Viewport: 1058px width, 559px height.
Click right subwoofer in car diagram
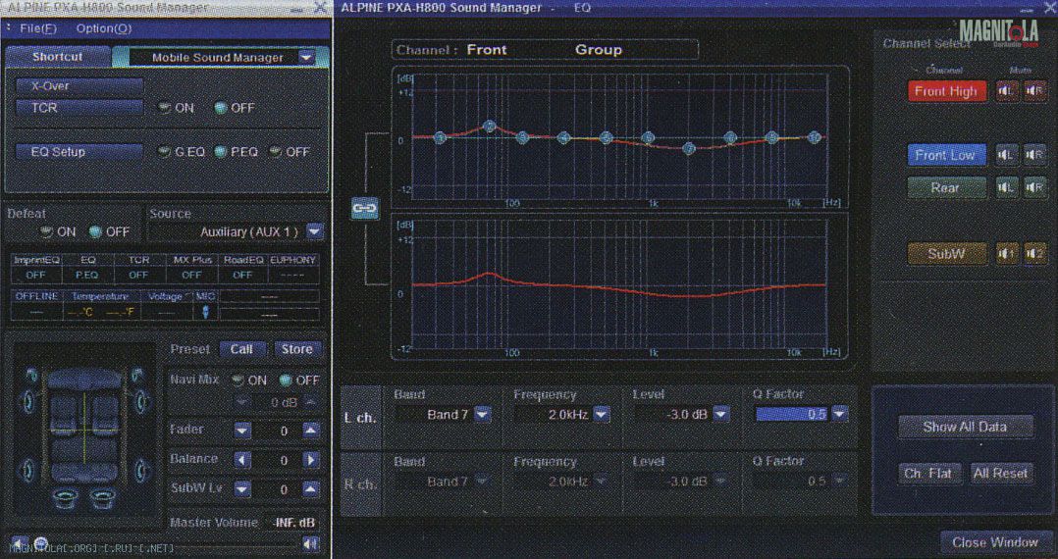(102, 499)
